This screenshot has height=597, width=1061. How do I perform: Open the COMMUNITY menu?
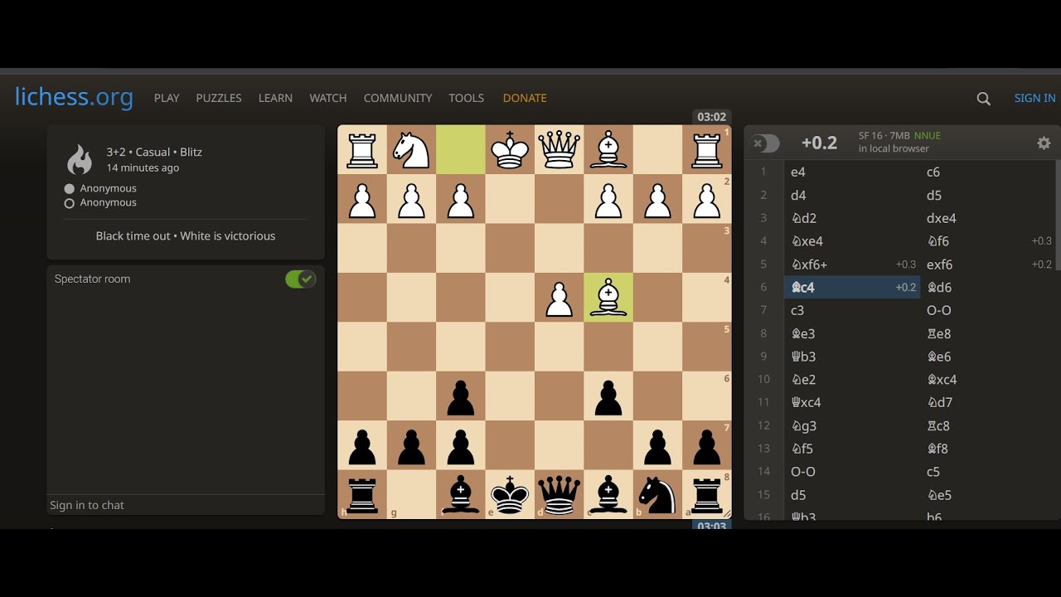coord(398,98)
